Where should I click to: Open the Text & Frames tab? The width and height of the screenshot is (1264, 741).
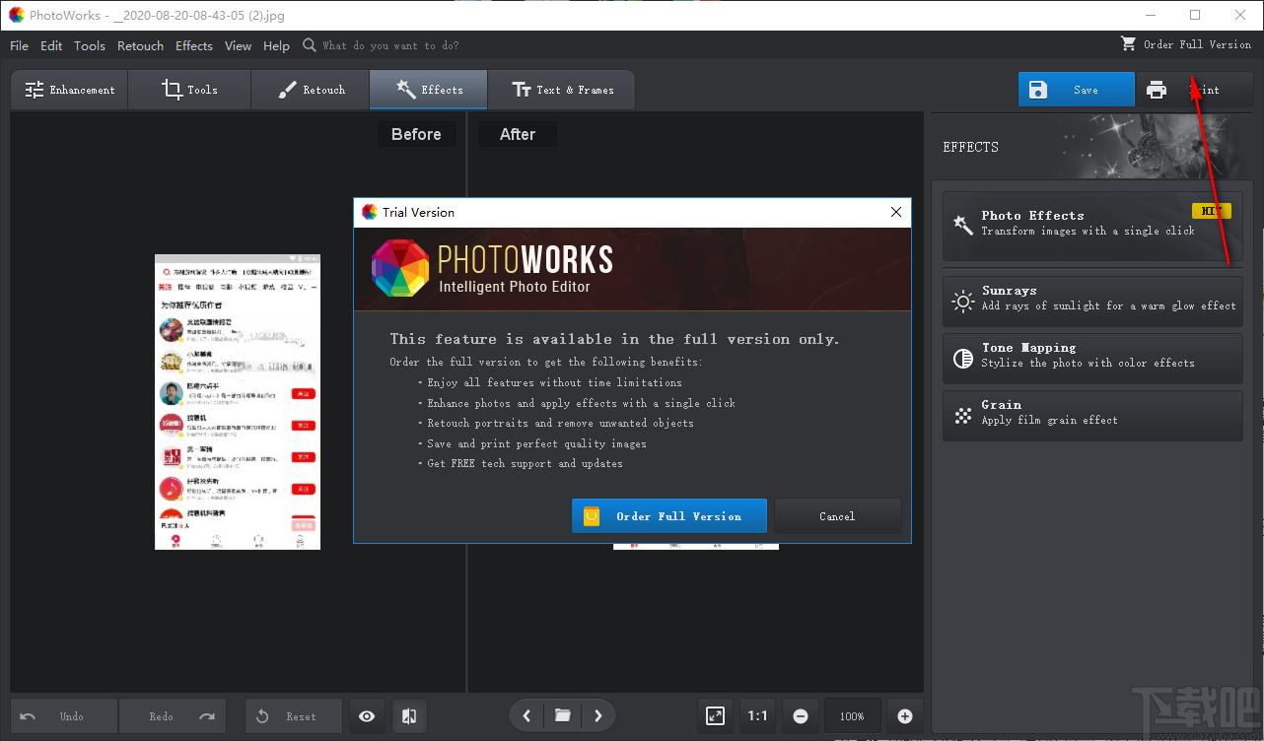click(561, 90)
